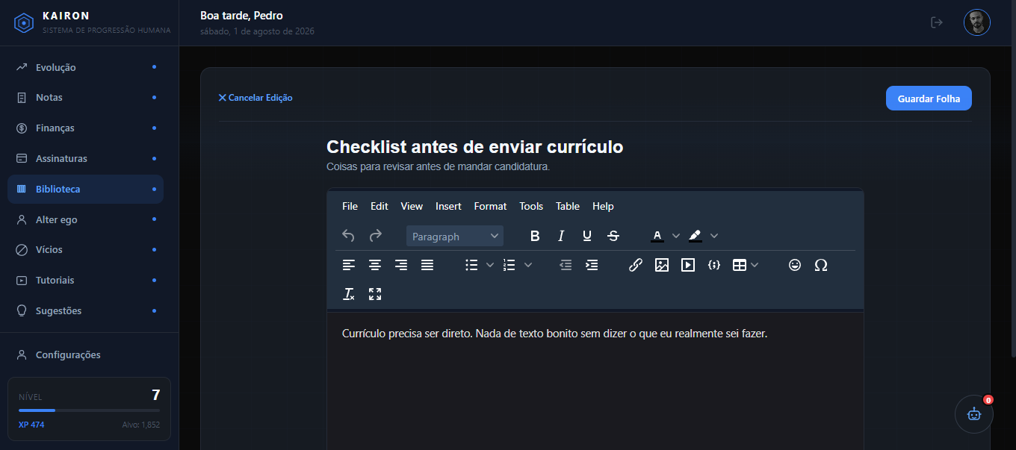Click the XP level progress bar

pyautogui.click(x=89, y=410)
